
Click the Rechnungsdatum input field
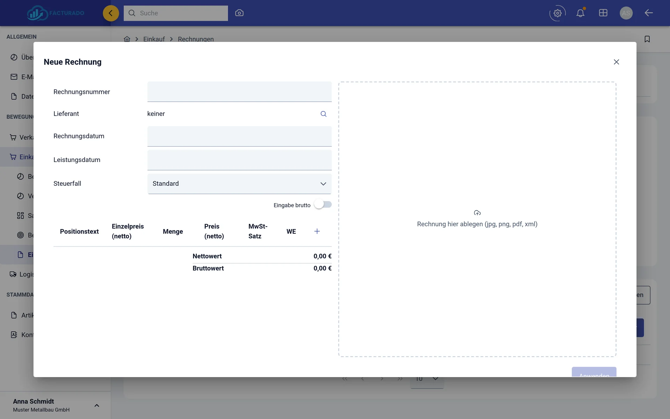[239, 136]
